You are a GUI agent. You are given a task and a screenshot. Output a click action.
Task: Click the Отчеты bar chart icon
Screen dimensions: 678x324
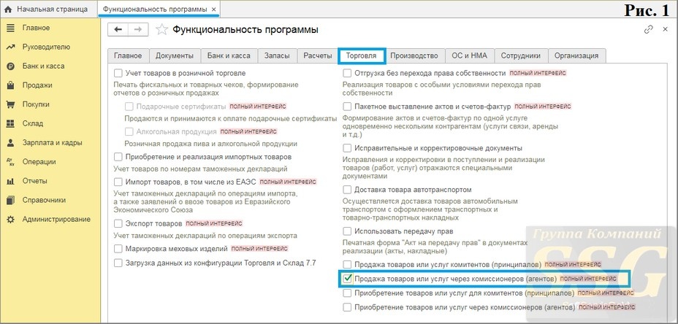point(10,181)
